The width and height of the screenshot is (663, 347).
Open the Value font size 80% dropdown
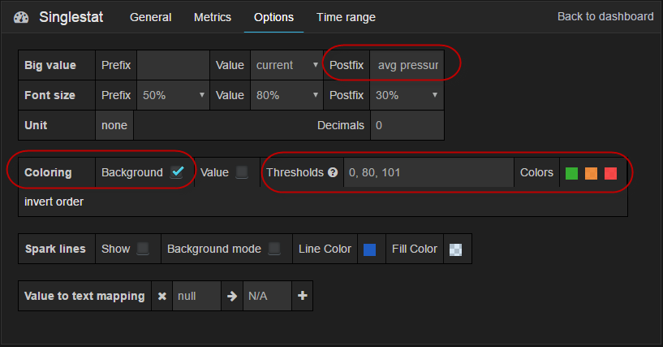tap(286, 95)
